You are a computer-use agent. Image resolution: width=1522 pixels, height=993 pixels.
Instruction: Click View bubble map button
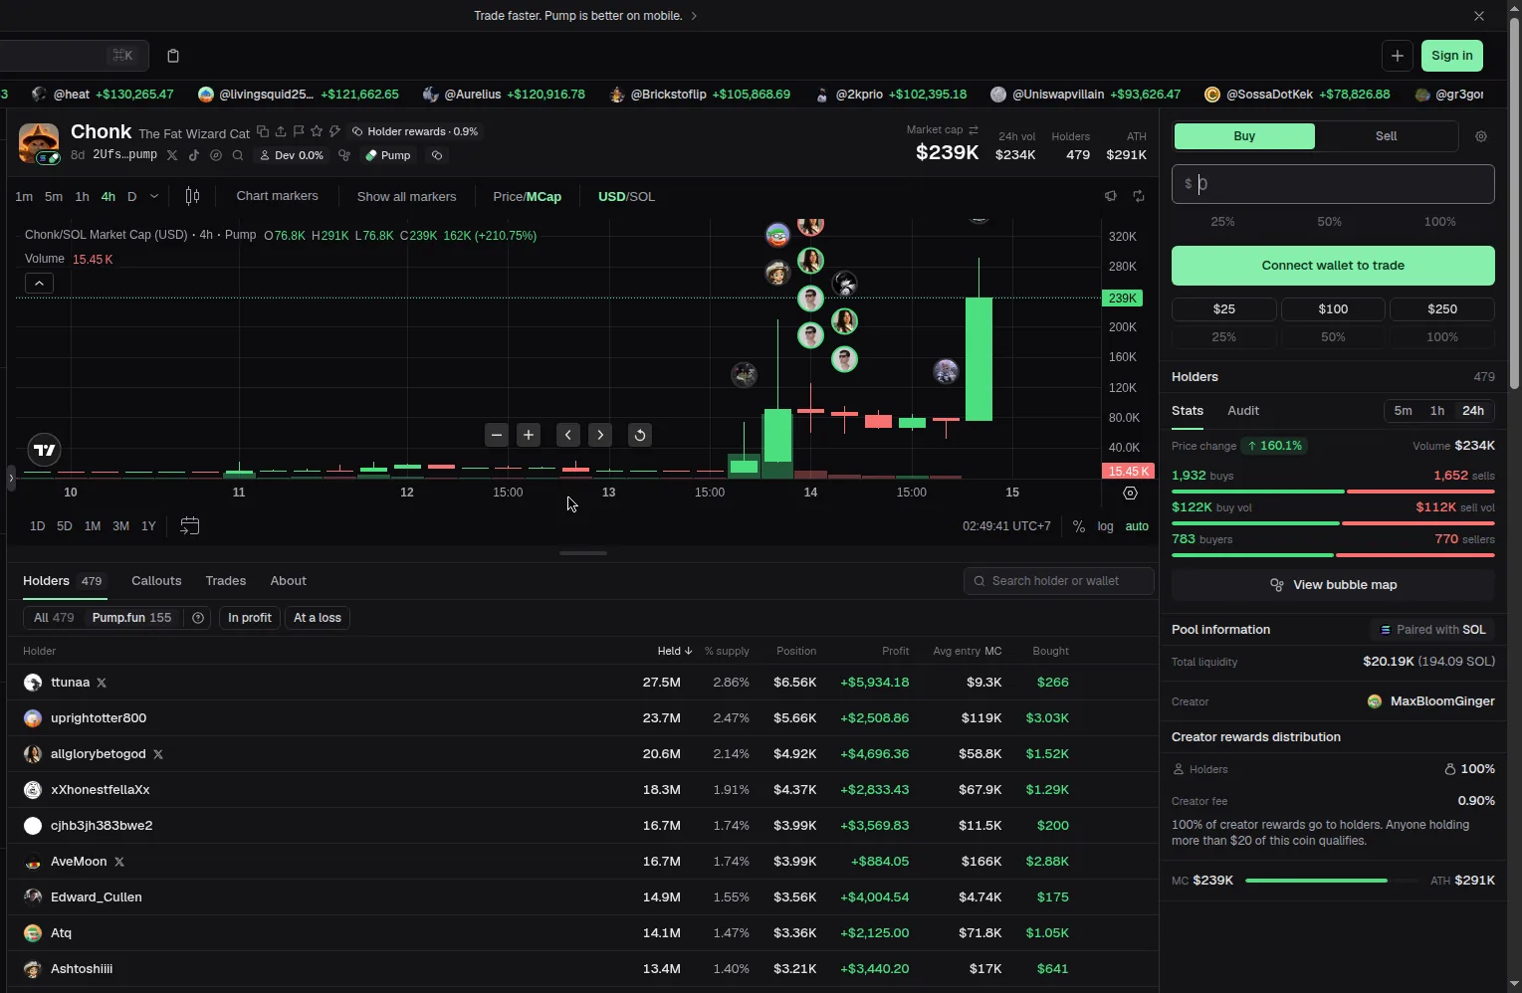[1333, 585]
